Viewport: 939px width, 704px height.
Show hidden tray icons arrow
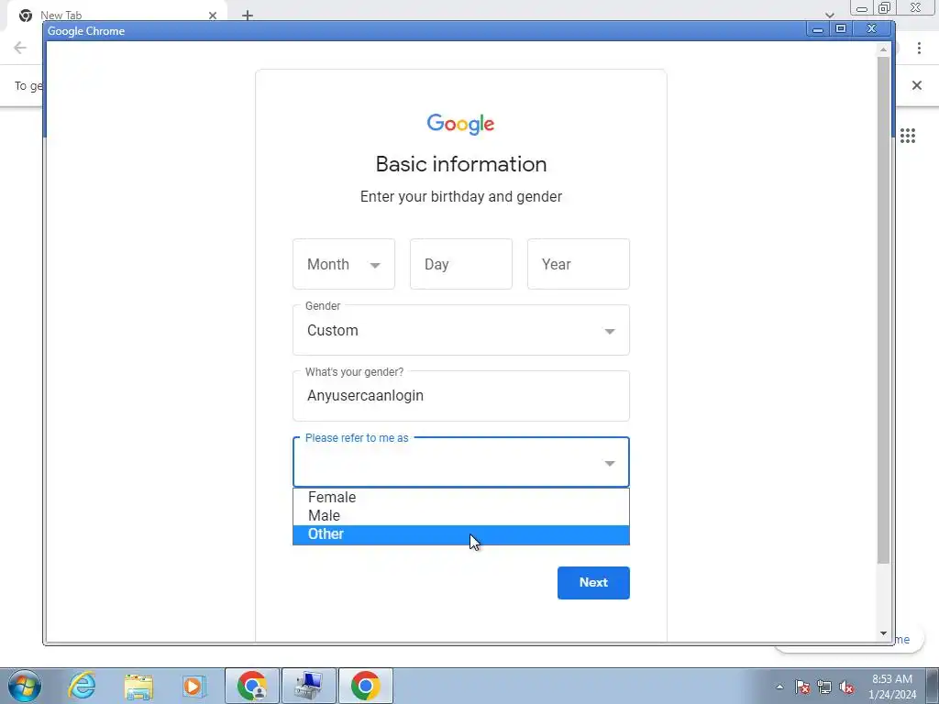tap(779, 687)
